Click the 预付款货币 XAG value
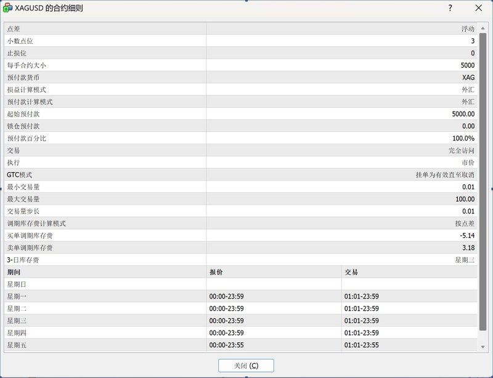This screenshot has height=378, width=493. pos(468,78)
